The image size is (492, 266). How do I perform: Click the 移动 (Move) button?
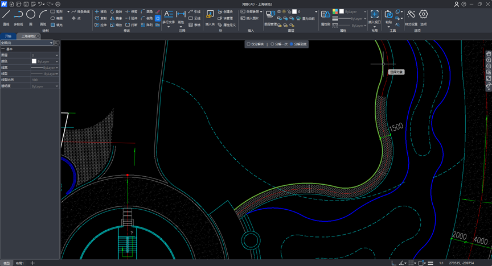[x=100, y=11]
